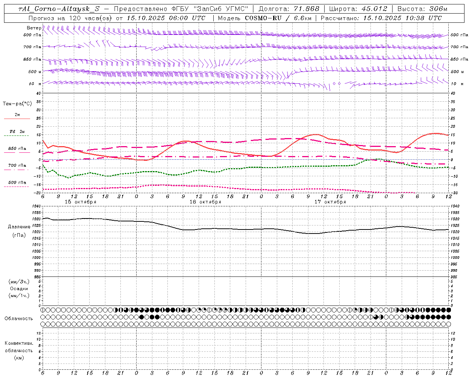Image resolution: width=470 pixels, height=376 pixels.
Task: Click the 'Конвективн.' convective cloud label
Action: click(19, 343)
